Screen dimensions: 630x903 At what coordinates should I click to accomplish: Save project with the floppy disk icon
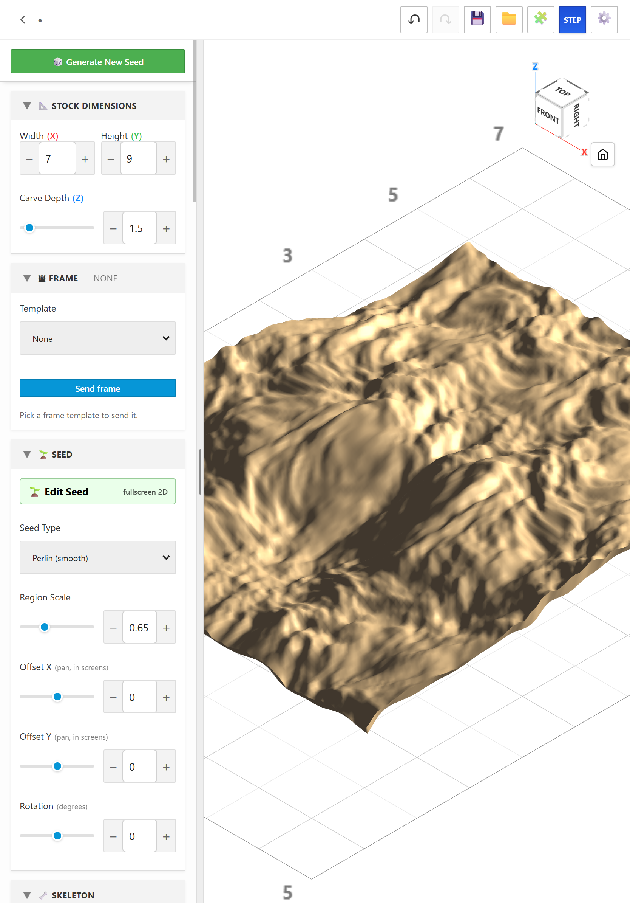477,20
